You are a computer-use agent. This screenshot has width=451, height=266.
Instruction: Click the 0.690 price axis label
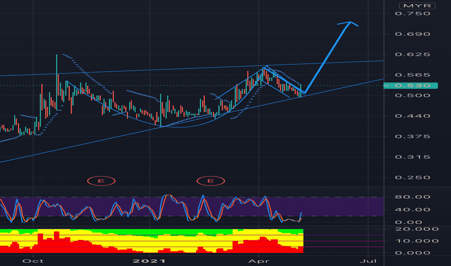click(412, 34)
